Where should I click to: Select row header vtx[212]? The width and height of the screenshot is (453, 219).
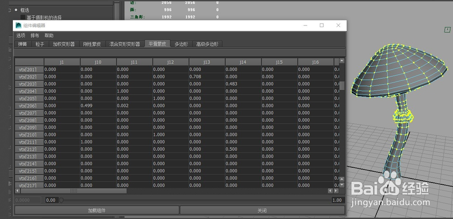(x=29, y=149)
